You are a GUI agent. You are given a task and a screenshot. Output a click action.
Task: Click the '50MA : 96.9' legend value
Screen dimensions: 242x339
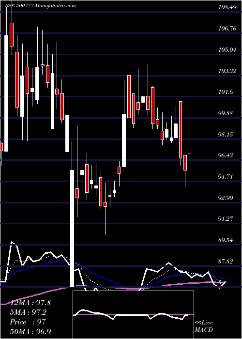coord(30,332)
